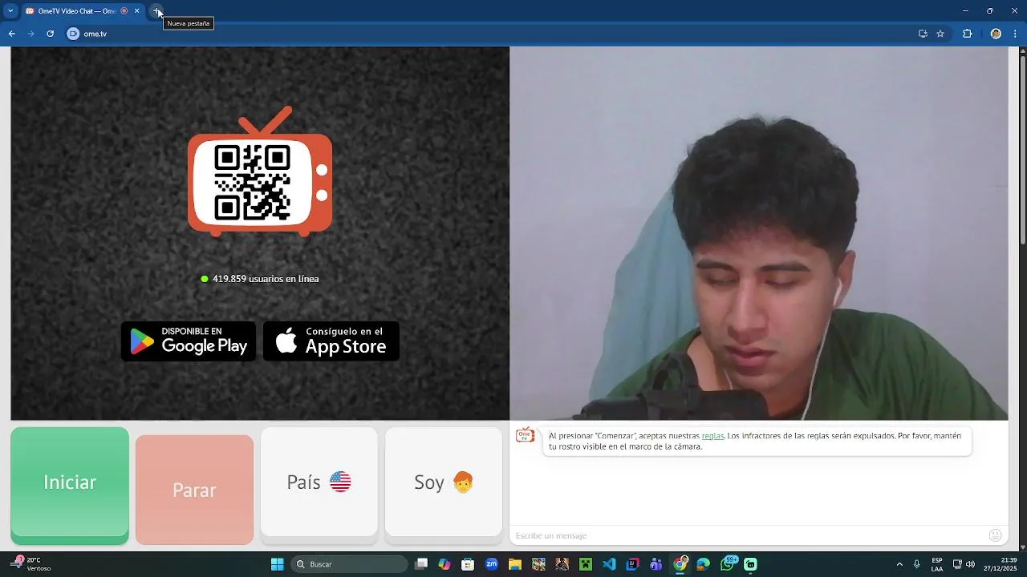Open a new browser tab
This screenshot has height=577, width=1027.
[156, 11]
